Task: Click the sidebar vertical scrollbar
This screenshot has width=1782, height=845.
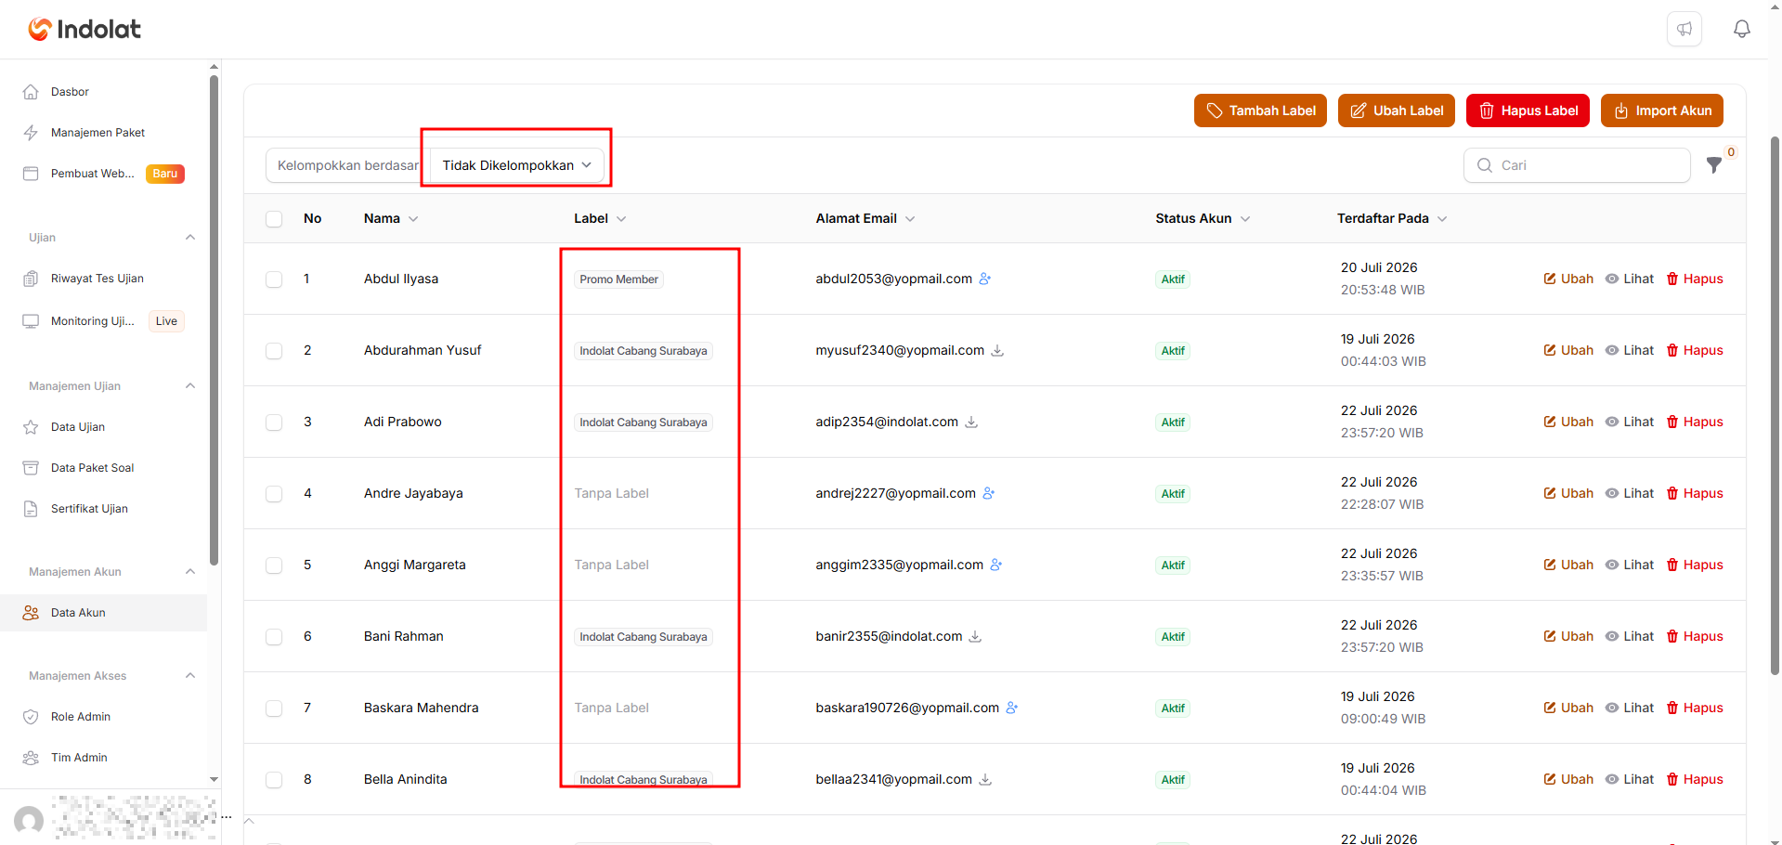Action: point(215,320)
